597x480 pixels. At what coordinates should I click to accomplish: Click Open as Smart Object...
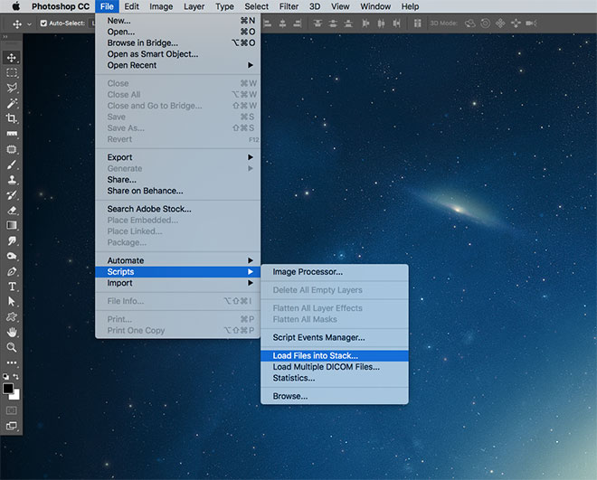tap(178, 54)
